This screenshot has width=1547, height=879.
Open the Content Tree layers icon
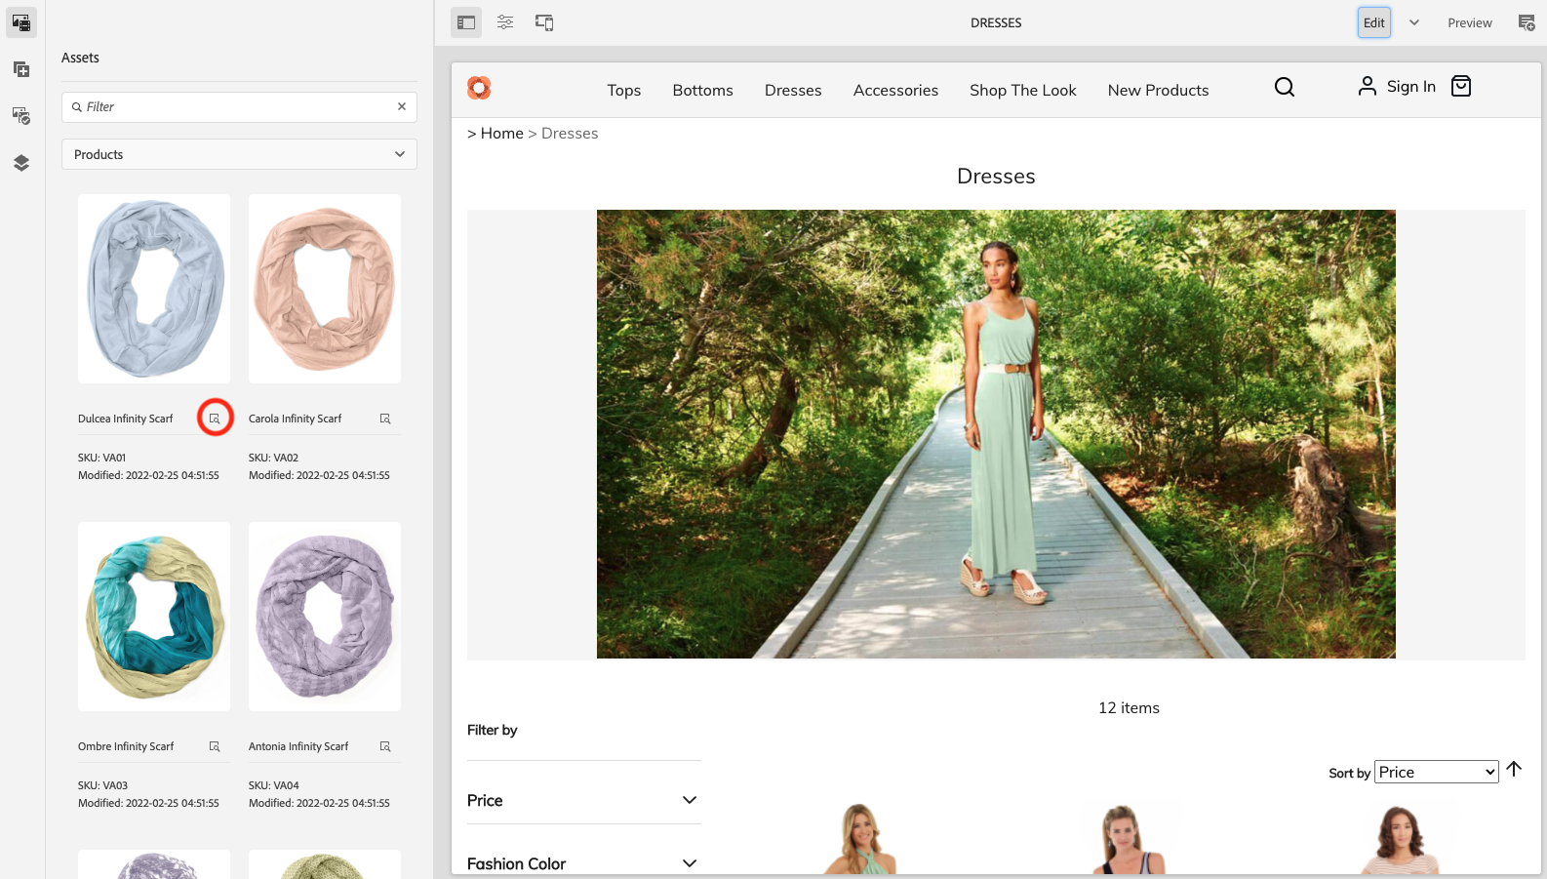(x=21, y=163)
